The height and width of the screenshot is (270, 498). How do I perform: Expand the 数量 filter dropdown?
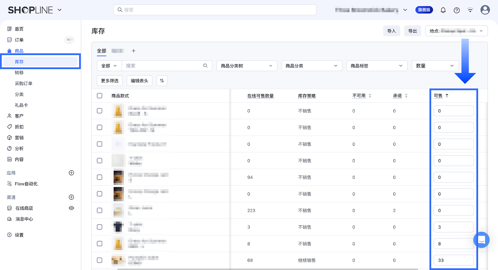[x=435, y=66]
